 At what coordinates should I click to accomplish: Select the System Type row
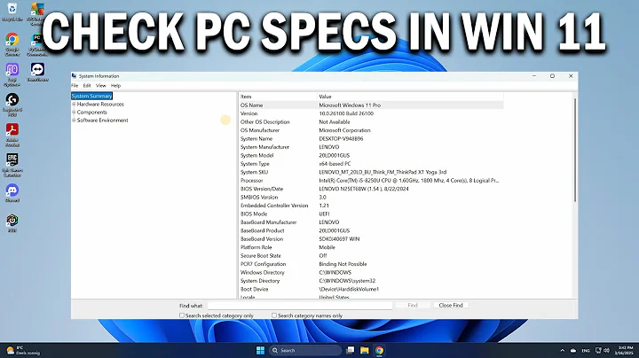pyautogui.click(x=371, y=164)
